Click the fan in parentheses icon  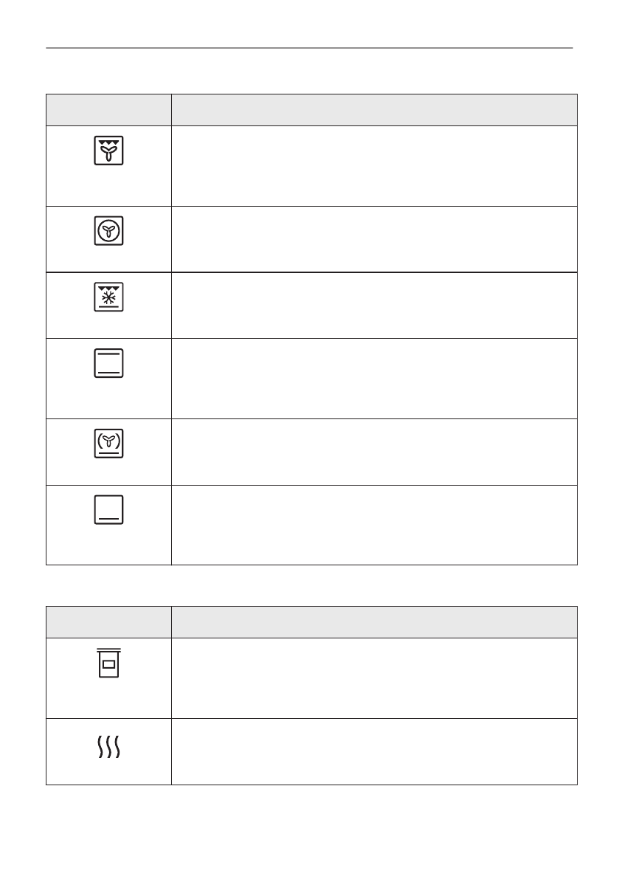tap(108, 444)
